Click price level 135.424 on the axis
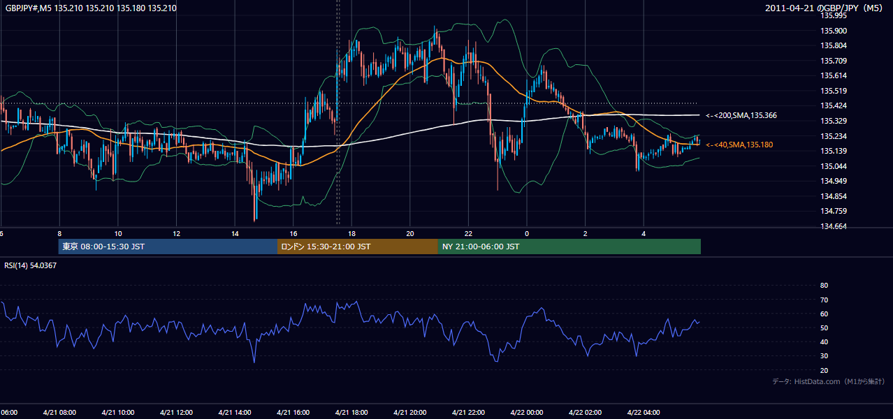893x419 pixels. 834,106
